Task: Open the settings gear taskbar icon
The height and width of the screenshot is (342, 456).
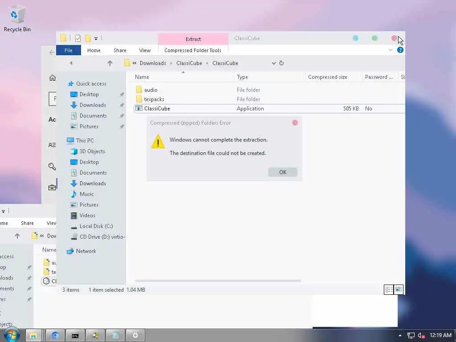Action: (x=135, y=336)
